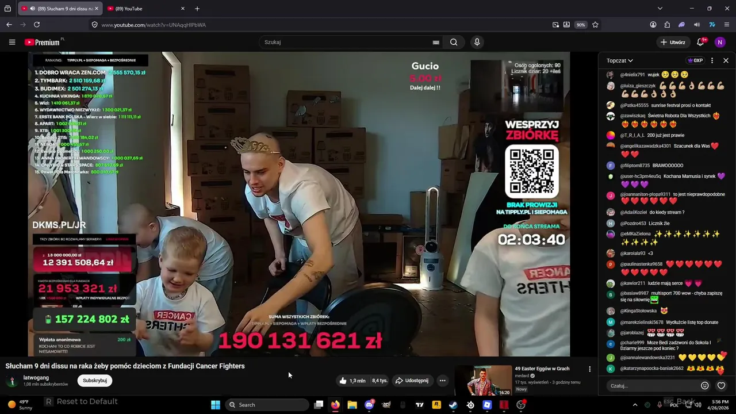Open the tab overview icon at window's left
The image size is (736, 414).
click(7, 9)
